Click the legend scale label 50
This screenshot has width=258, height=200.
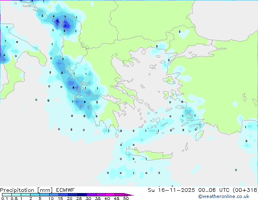(126, 198)
